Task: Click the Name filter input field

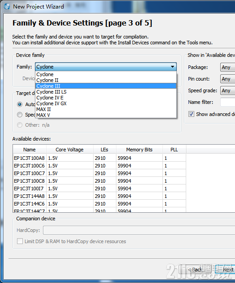Action: click(227, 102)
